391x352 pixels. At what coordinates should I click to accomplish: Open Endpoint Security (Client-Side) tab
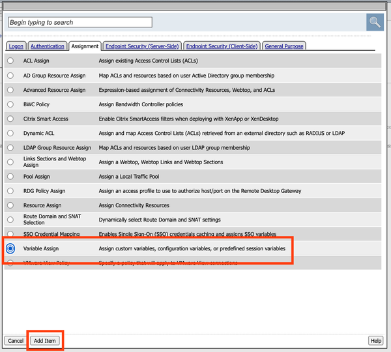click(222, 46)
